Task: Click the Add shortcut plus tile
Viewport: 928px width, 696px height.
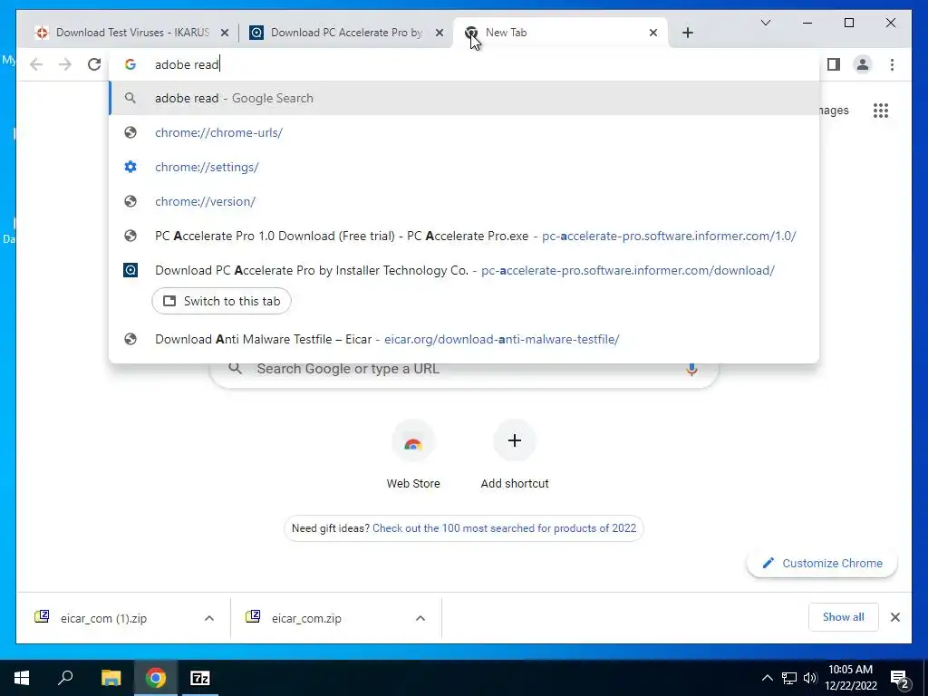Action: [x=515, y=456]
